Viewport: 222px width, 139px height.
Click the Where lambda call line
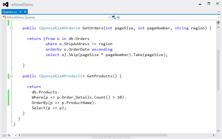point(79,97)
